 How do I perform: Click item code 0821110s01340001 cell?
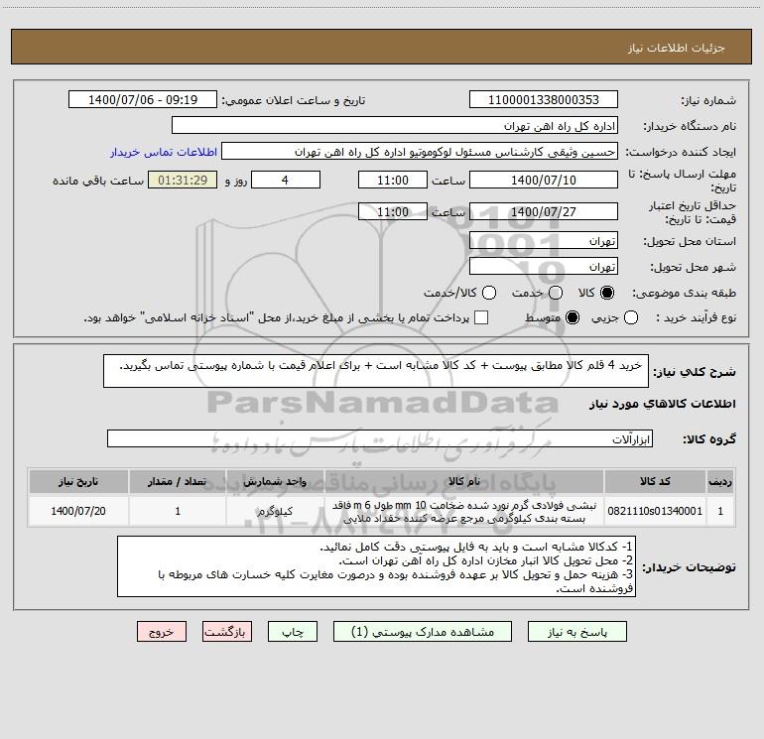coord(655,511)
